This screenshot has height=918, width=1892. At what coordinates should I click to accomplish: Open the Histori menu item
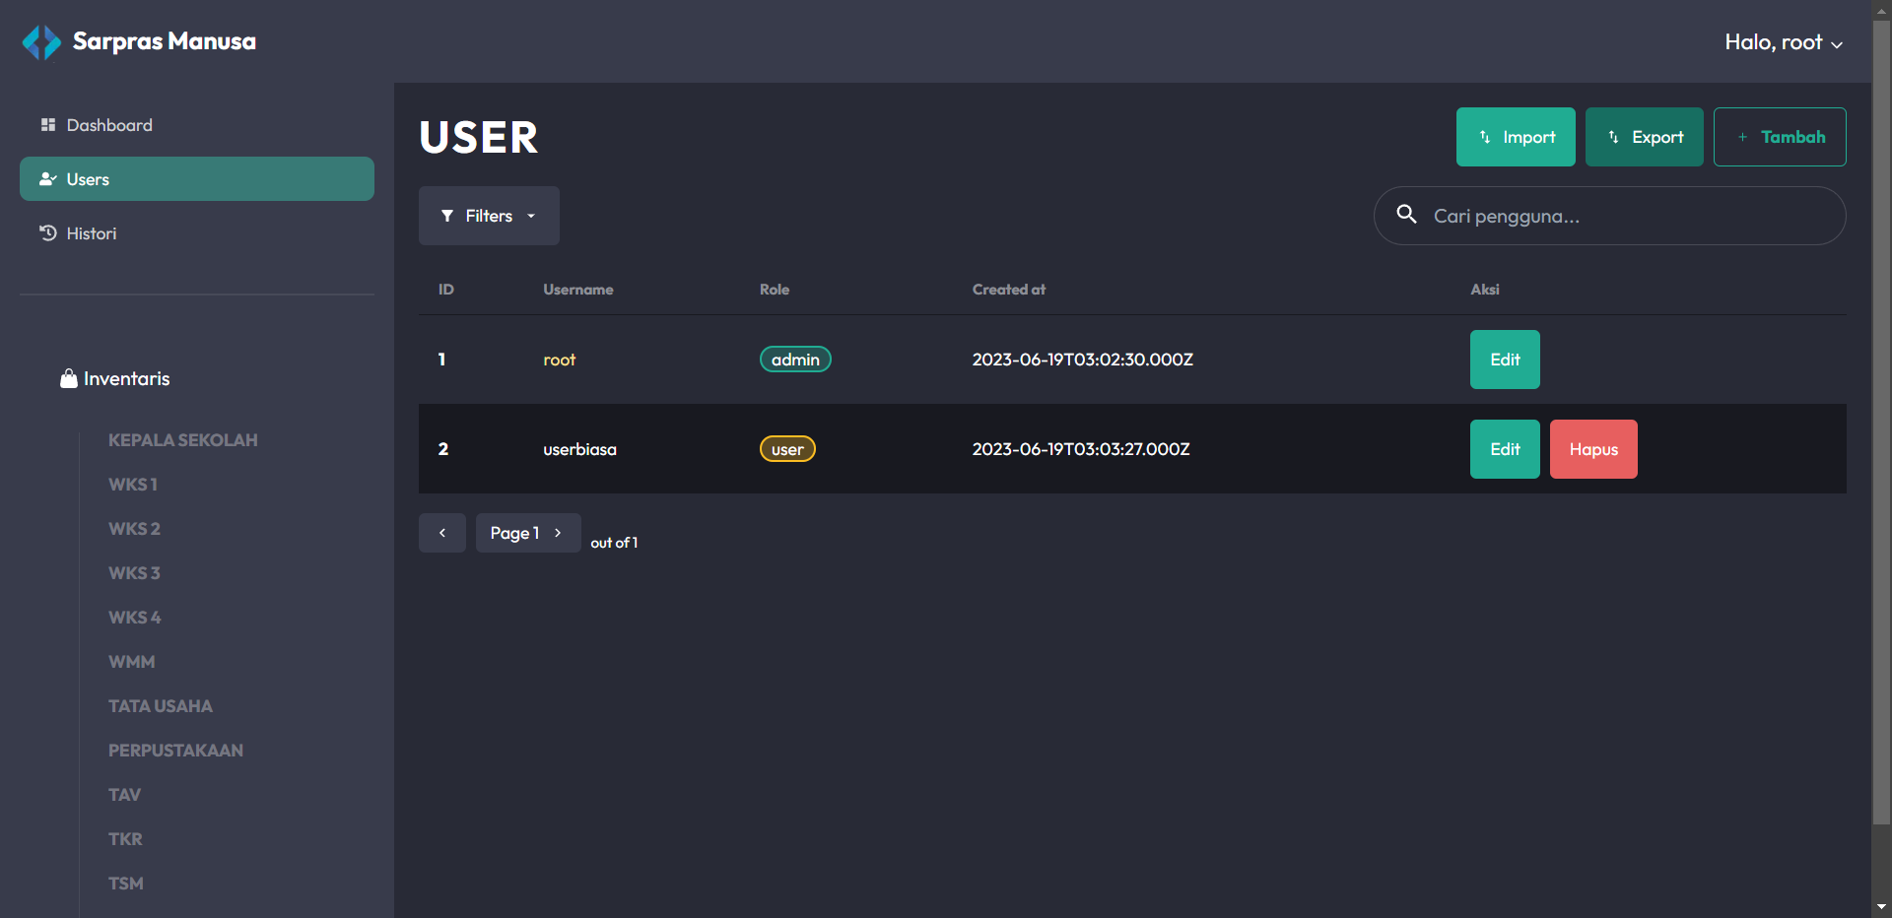click(x=197, y=233)
